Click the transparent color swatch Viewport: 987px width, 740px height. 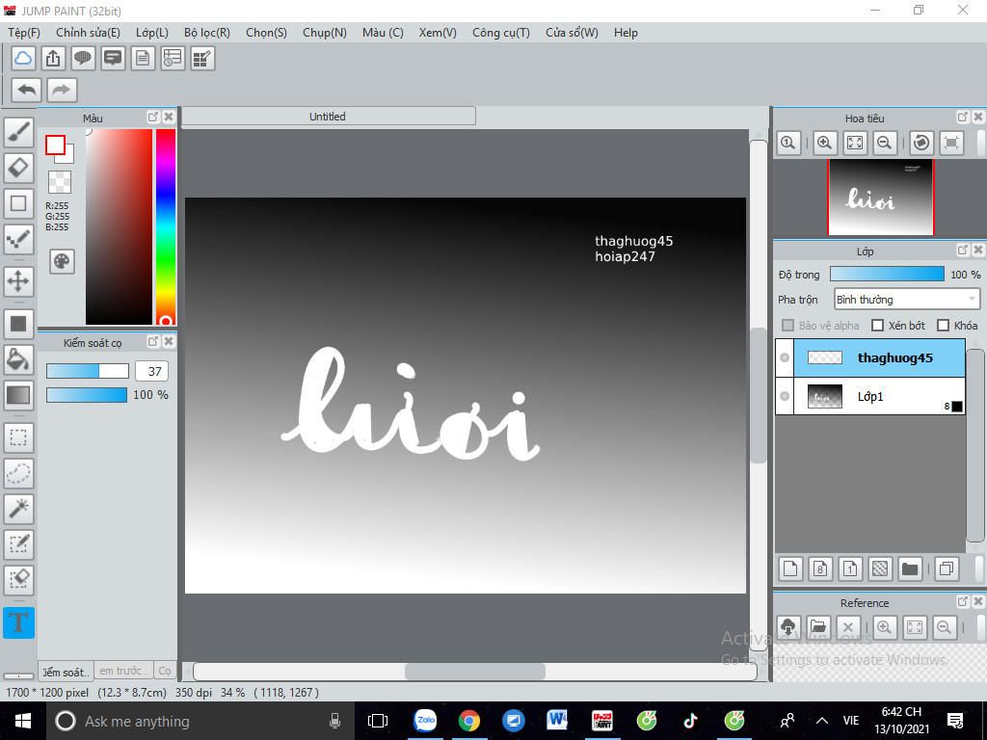pyautogui.click(x=60, y=182)
